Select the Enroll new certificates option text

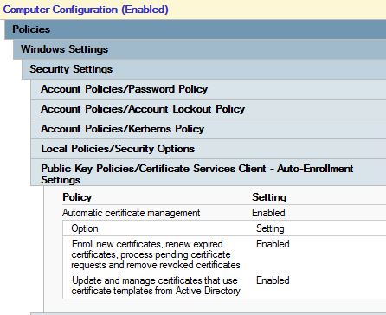click(156, 254)
